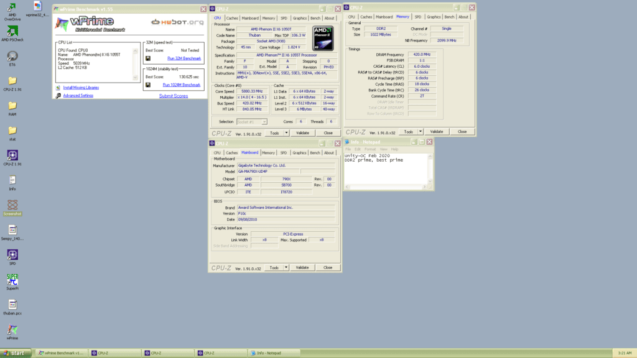The image size is (637, 358).
Task: Click inside the Notepad text area
Action: tap(386, 169)
